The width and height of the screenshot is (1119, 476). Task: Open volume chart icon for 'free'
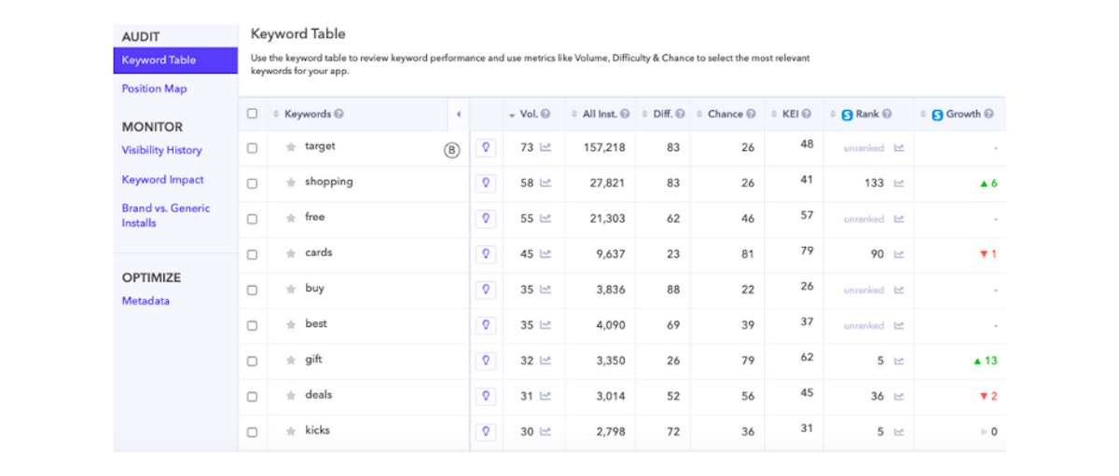coord(546,219)
